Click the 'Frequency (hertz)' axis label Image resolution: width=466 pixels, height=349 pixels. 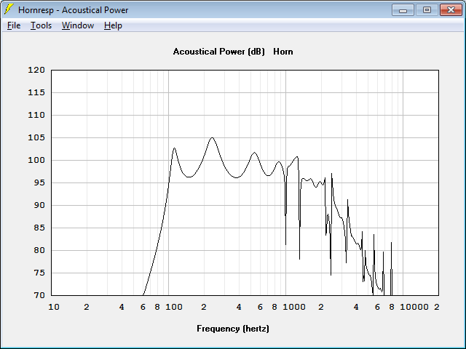tap(233, 329)
